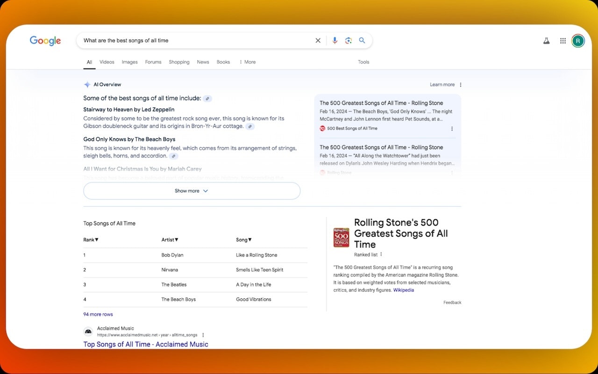Screen dimensions: 598x374
Task: Open the Shopping tab
Action: click(179, 62)
